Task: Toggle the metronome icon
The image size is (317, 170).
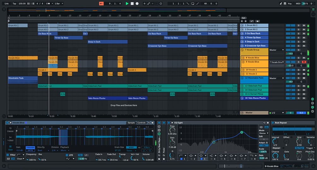Action: 48,4
